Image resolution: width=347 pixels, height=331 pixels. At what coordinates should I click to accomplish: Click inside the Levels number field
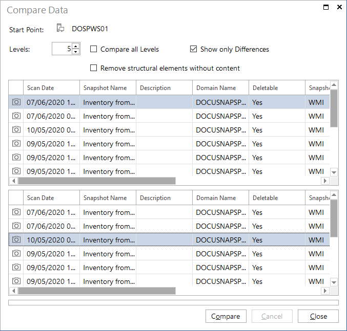point(62,49)
